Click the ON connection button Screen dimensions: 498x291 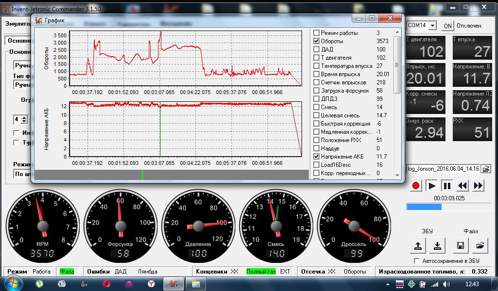[x=447, y=26]
